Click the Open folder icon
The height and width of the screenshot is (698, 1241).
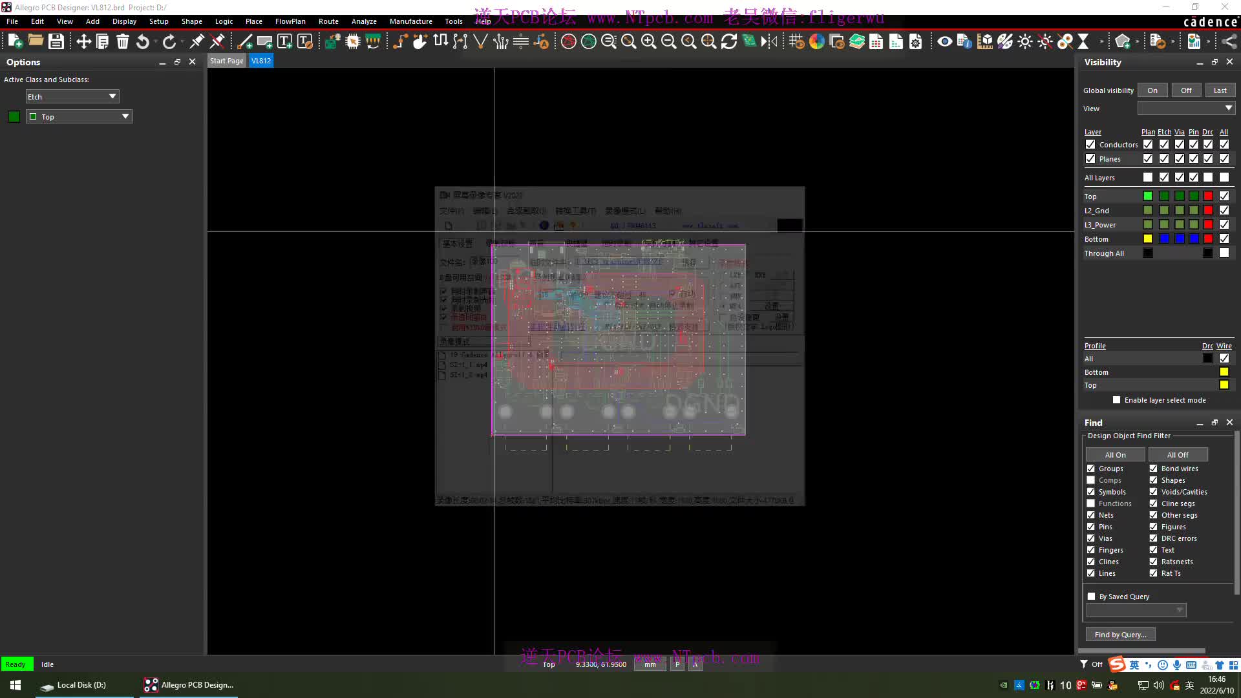36,42
